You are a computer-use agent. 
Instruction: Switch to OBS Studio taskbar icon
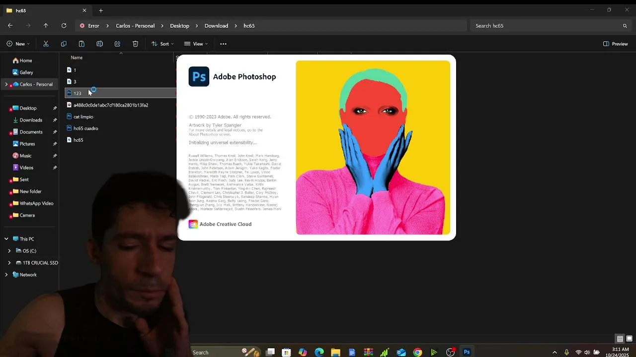coord(451,352)
